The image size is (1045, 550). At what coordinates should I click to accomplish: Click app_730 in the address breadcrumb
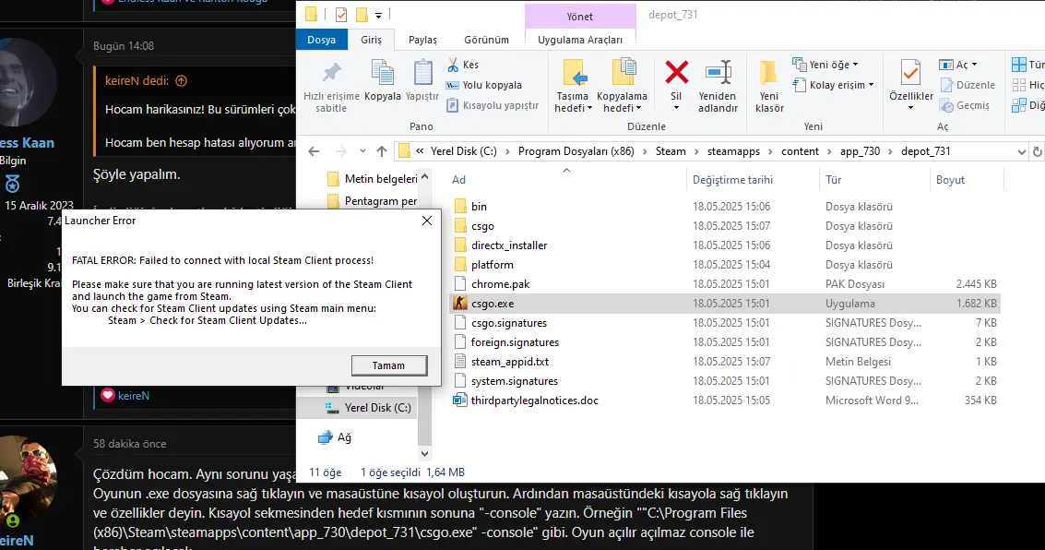tap(860, 151)
